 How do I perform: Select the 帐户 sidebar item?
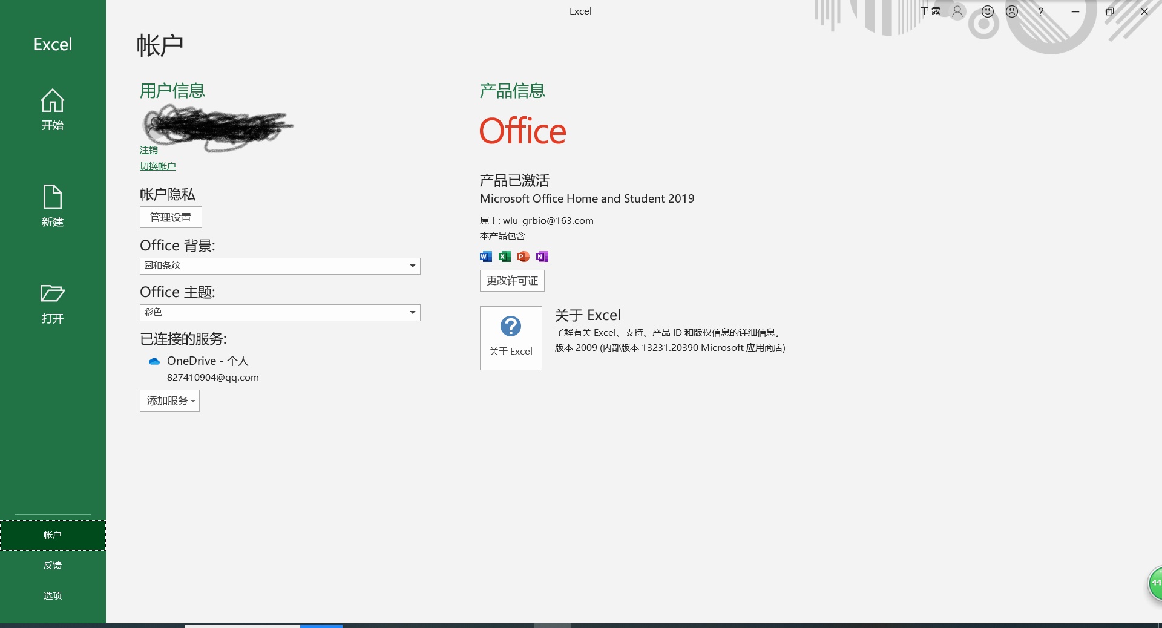pos(53,535)
